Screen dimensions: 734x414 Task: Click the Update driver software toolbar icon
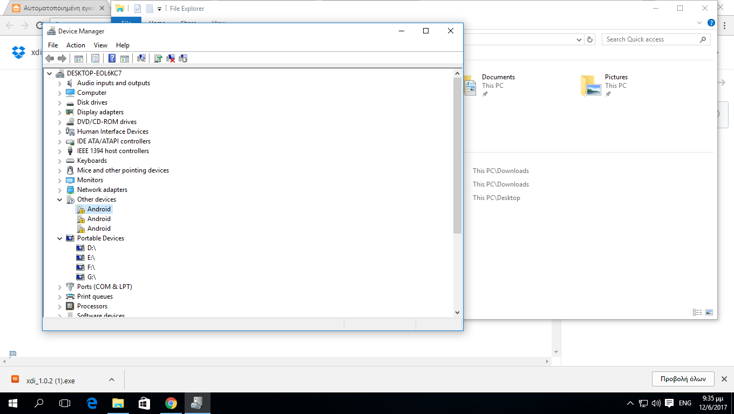[158, 58]
